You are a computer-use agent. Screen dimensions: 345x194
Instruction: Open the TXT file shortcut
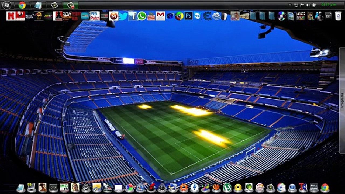[x=328, y=16]
